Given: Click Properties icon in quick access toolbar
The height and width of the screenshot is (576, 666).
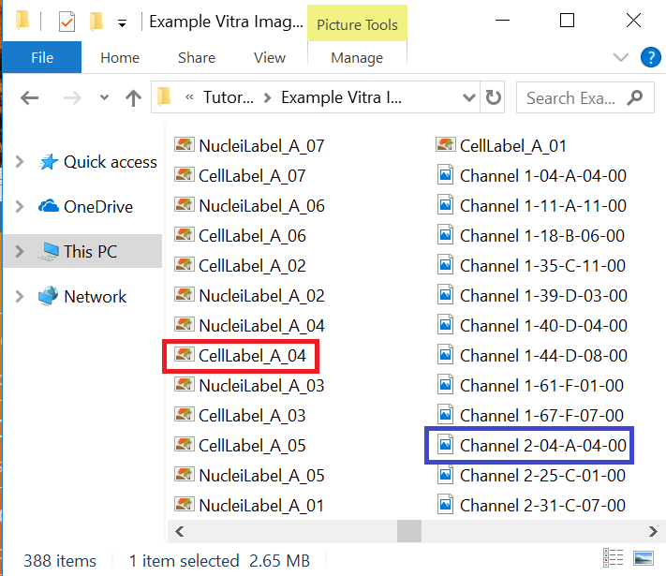Looking at the screenshot, I should click(x=67, y=22).
